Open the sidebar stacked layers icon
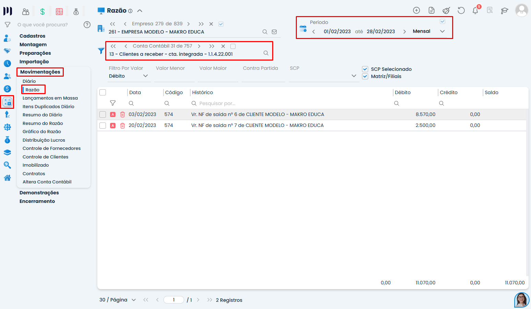 [x=7, y=153]
